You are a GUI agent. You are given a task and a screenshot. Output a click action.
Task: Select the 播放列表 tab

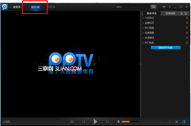[151, 13]
